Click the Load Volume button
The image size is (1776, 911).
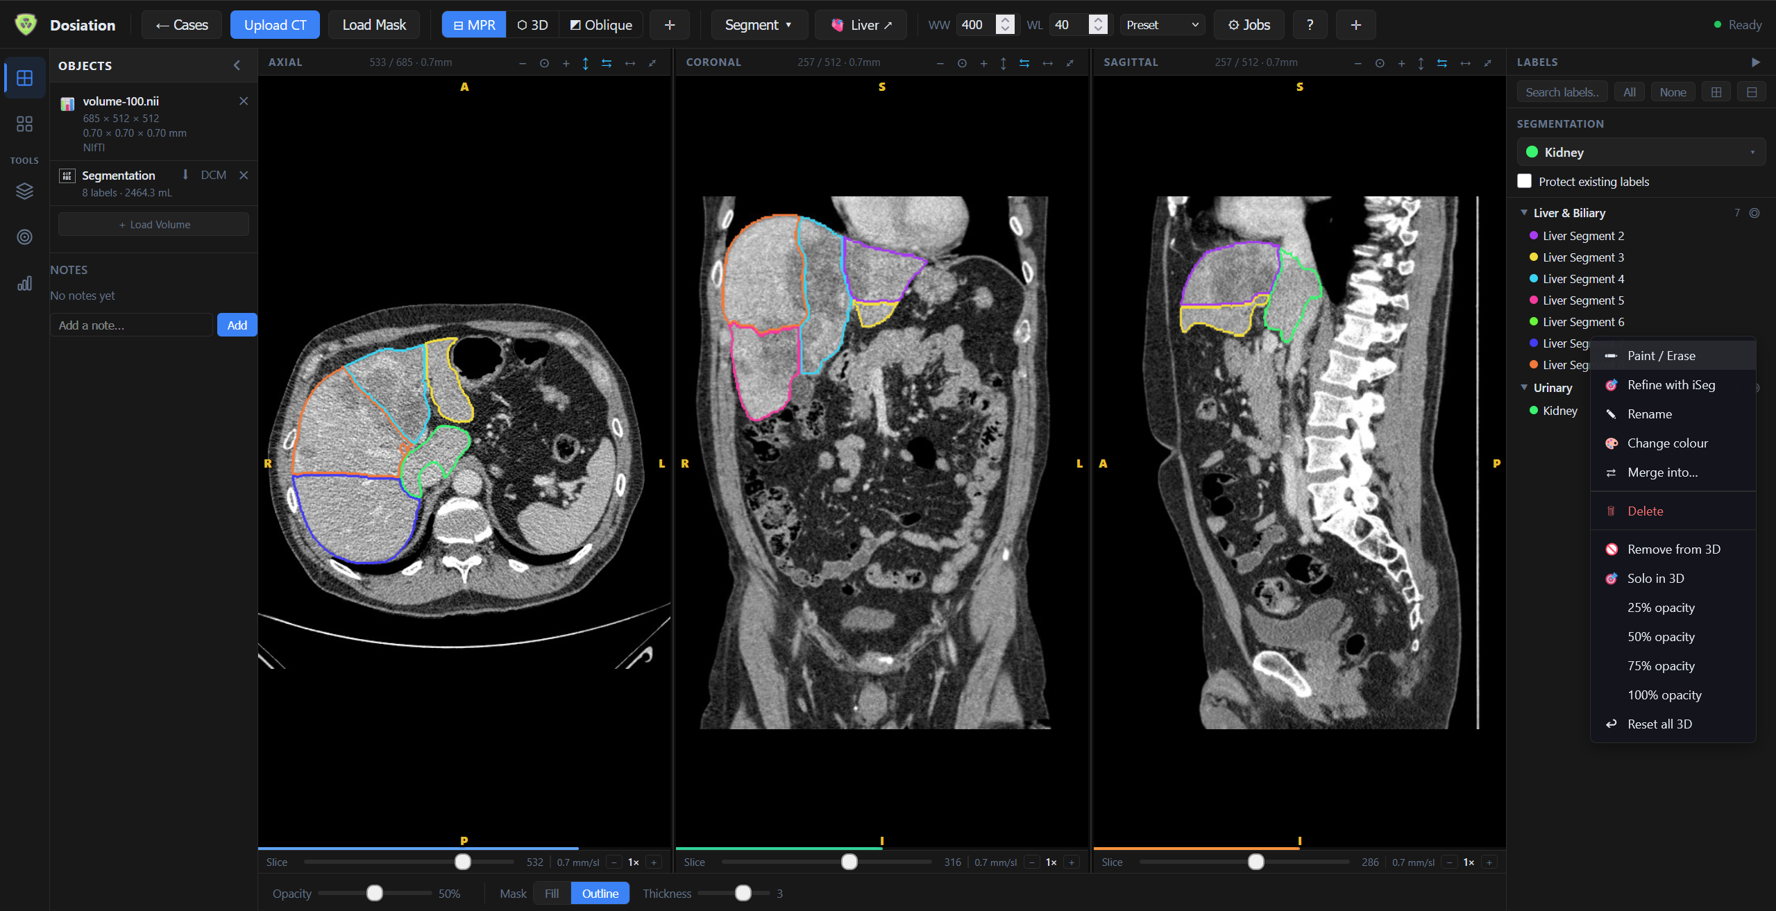click(x=153, y=224)
